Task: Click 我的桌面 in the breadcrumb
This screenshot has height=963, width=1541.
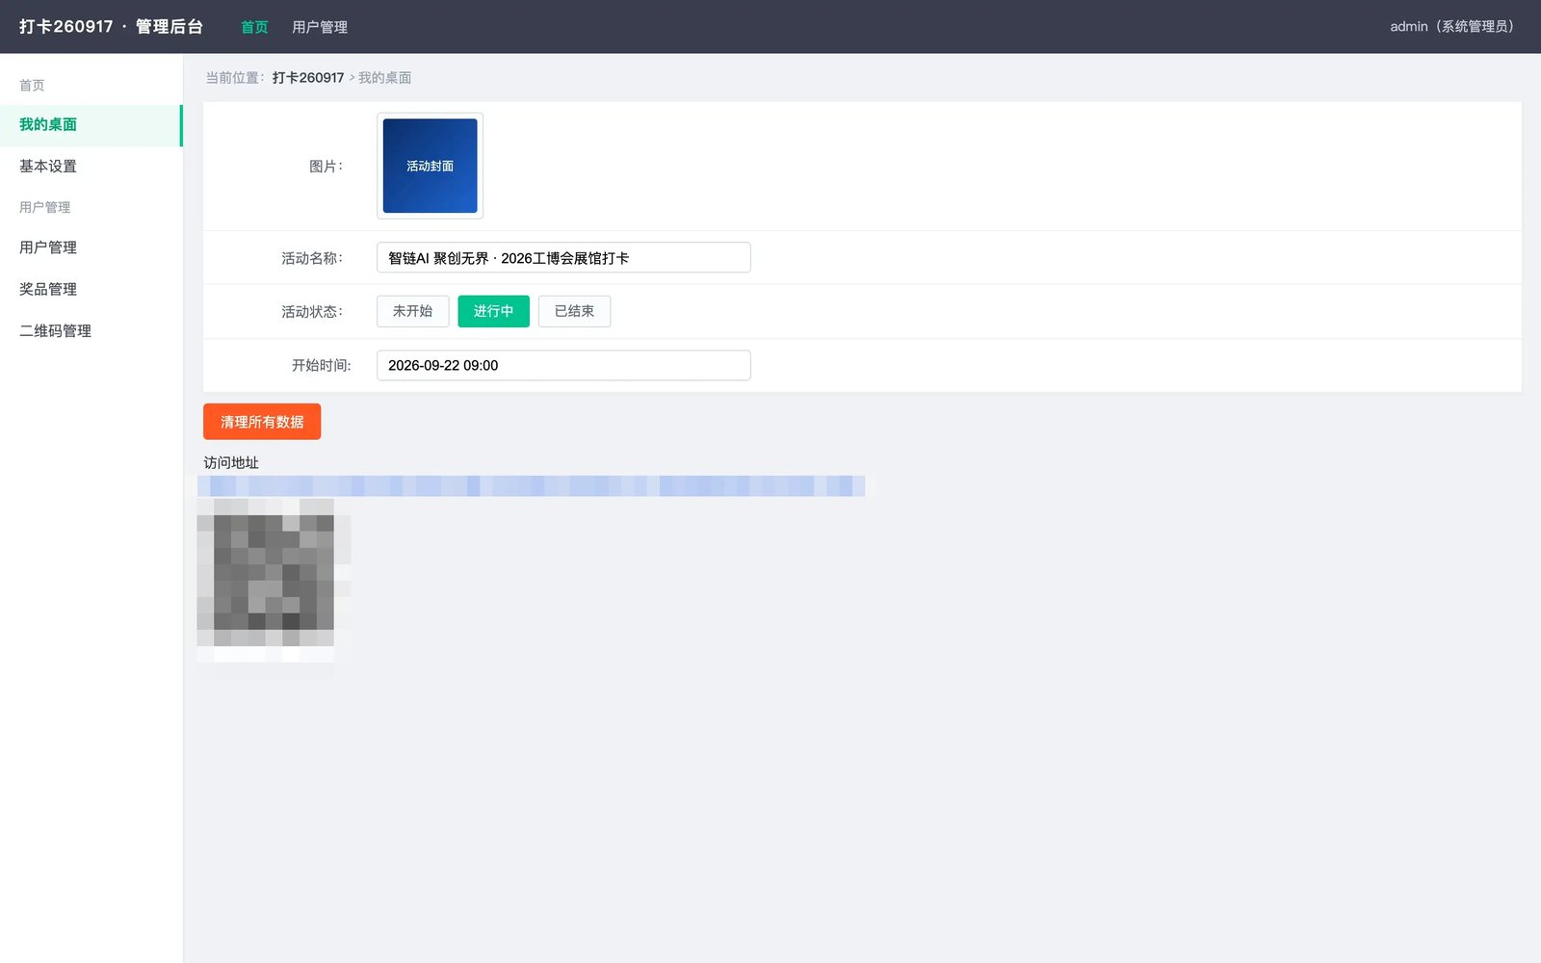Action: [384, 78]
